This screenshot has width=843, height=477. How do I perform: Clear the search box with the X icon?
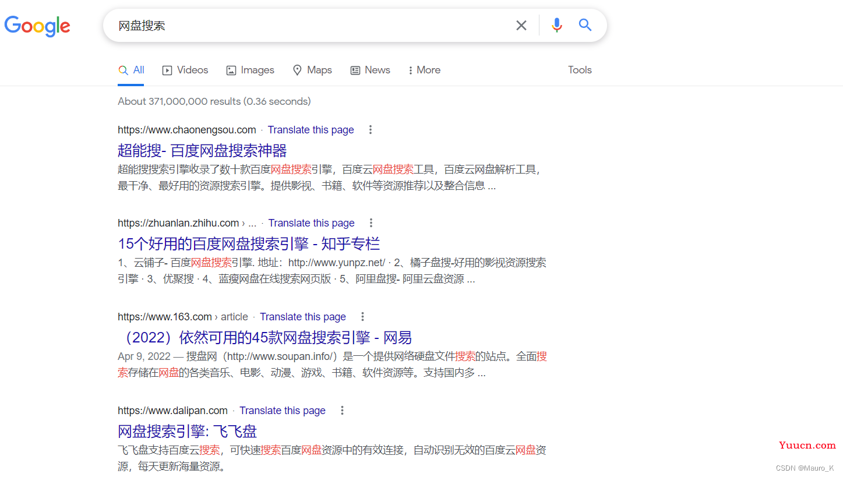tap(521, 25)
